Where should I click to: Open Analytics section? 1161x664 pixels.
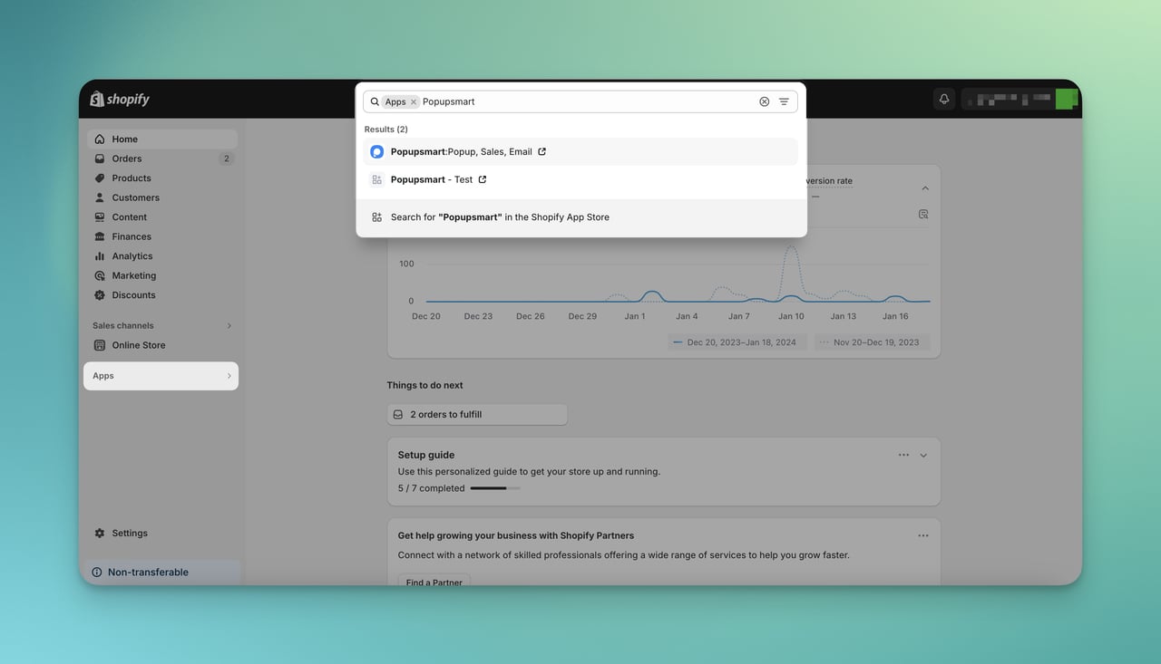tap(162, 256)
